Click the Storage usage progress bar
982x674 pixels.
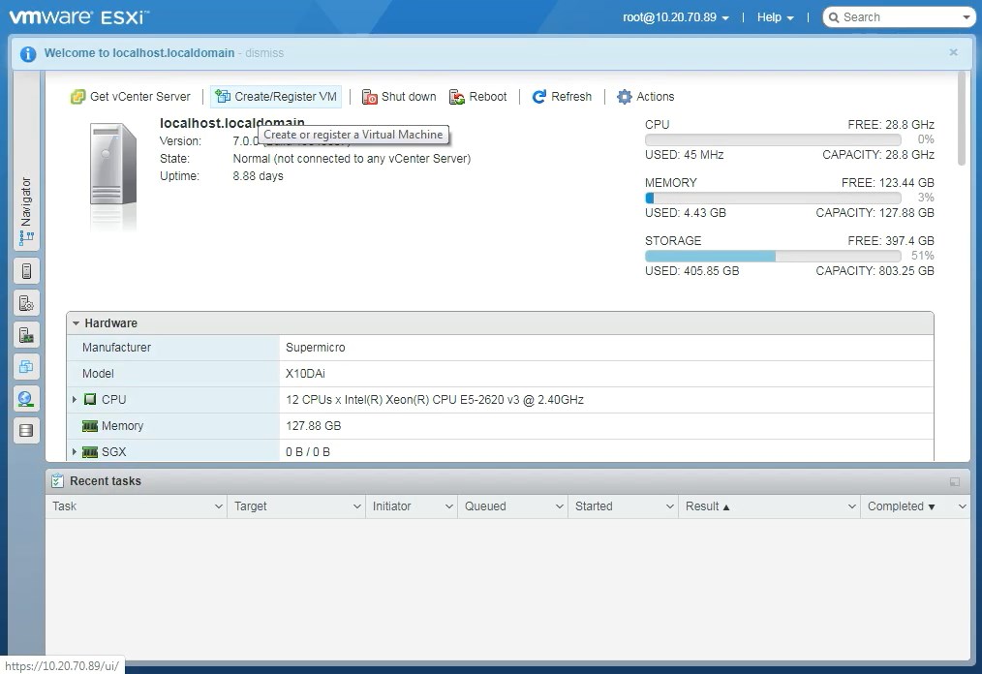click(773, 256)
